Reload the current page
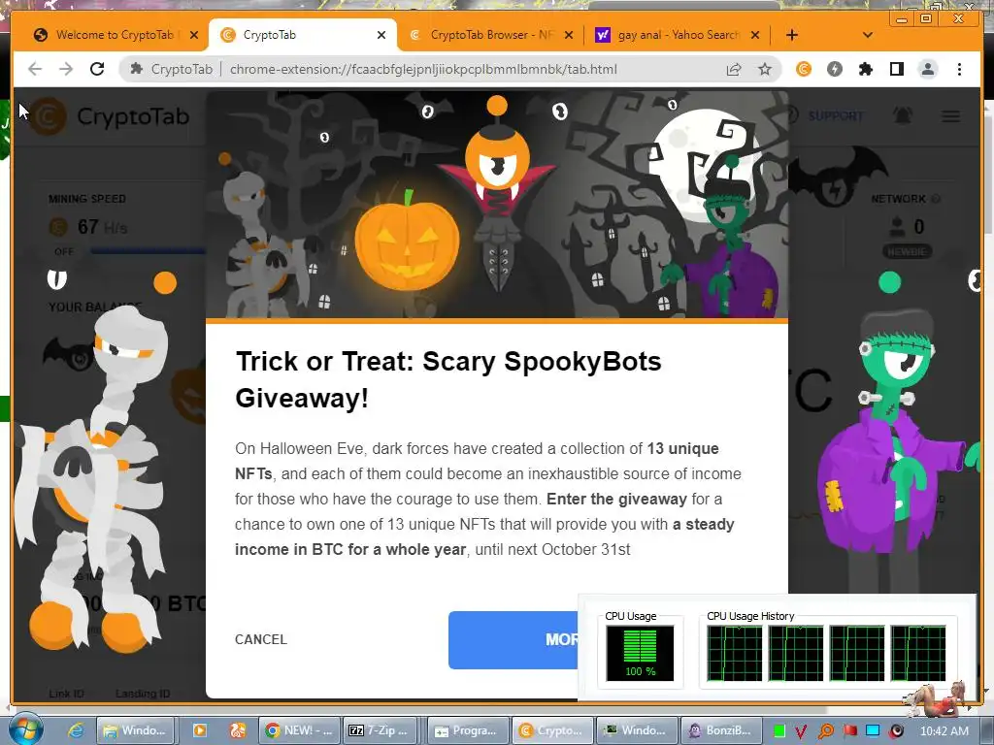The image size is (994, 745). tap(97, 69)
